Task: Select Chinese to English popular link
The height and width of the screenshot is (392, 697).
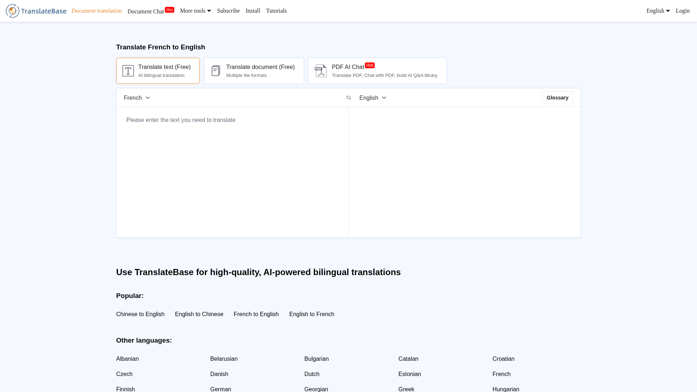Action: 140,314
